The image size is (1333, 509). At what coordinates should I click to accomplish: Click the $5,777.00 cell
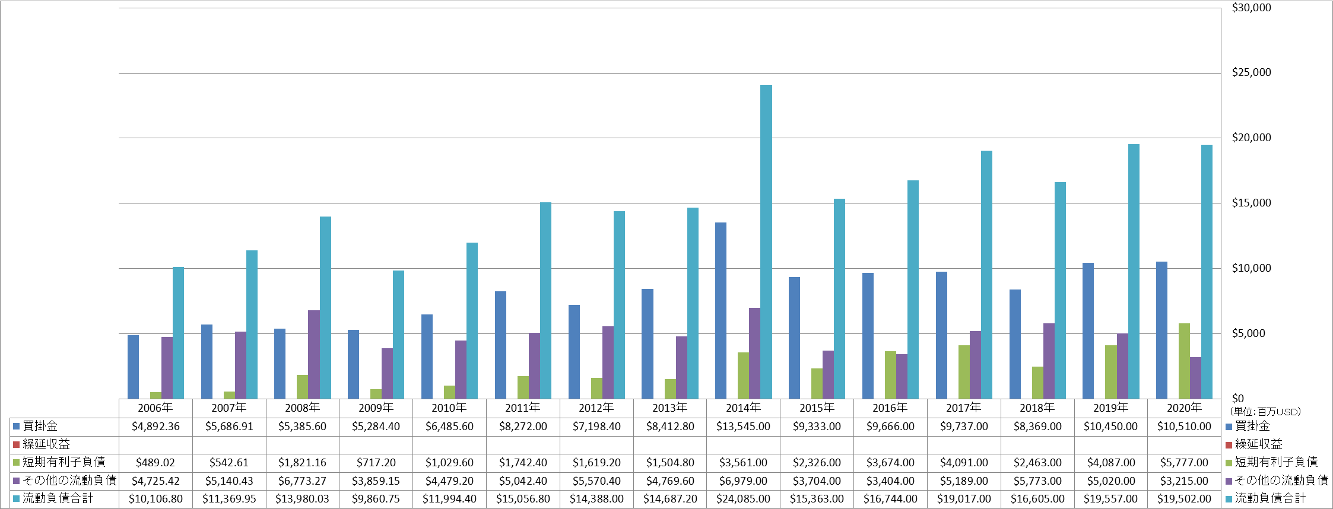[x=1184, y=463]
